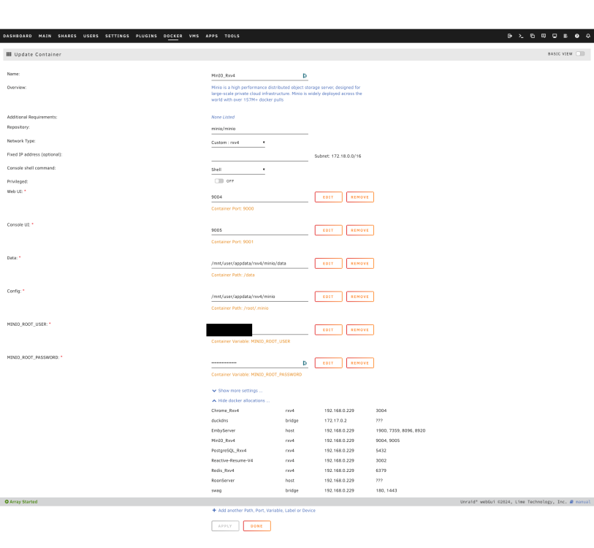Click the icon inside the Name field
This screenshot has width=594, height=548.
305,76
